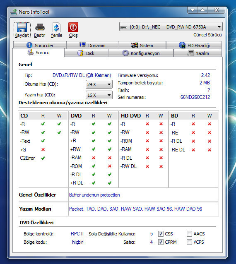Click the BD column header
236x264 pixels.
tap(174, 116)
